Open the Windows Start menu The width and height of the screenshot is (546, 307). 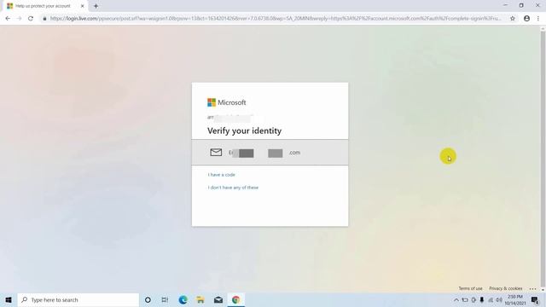pos(9,299)
